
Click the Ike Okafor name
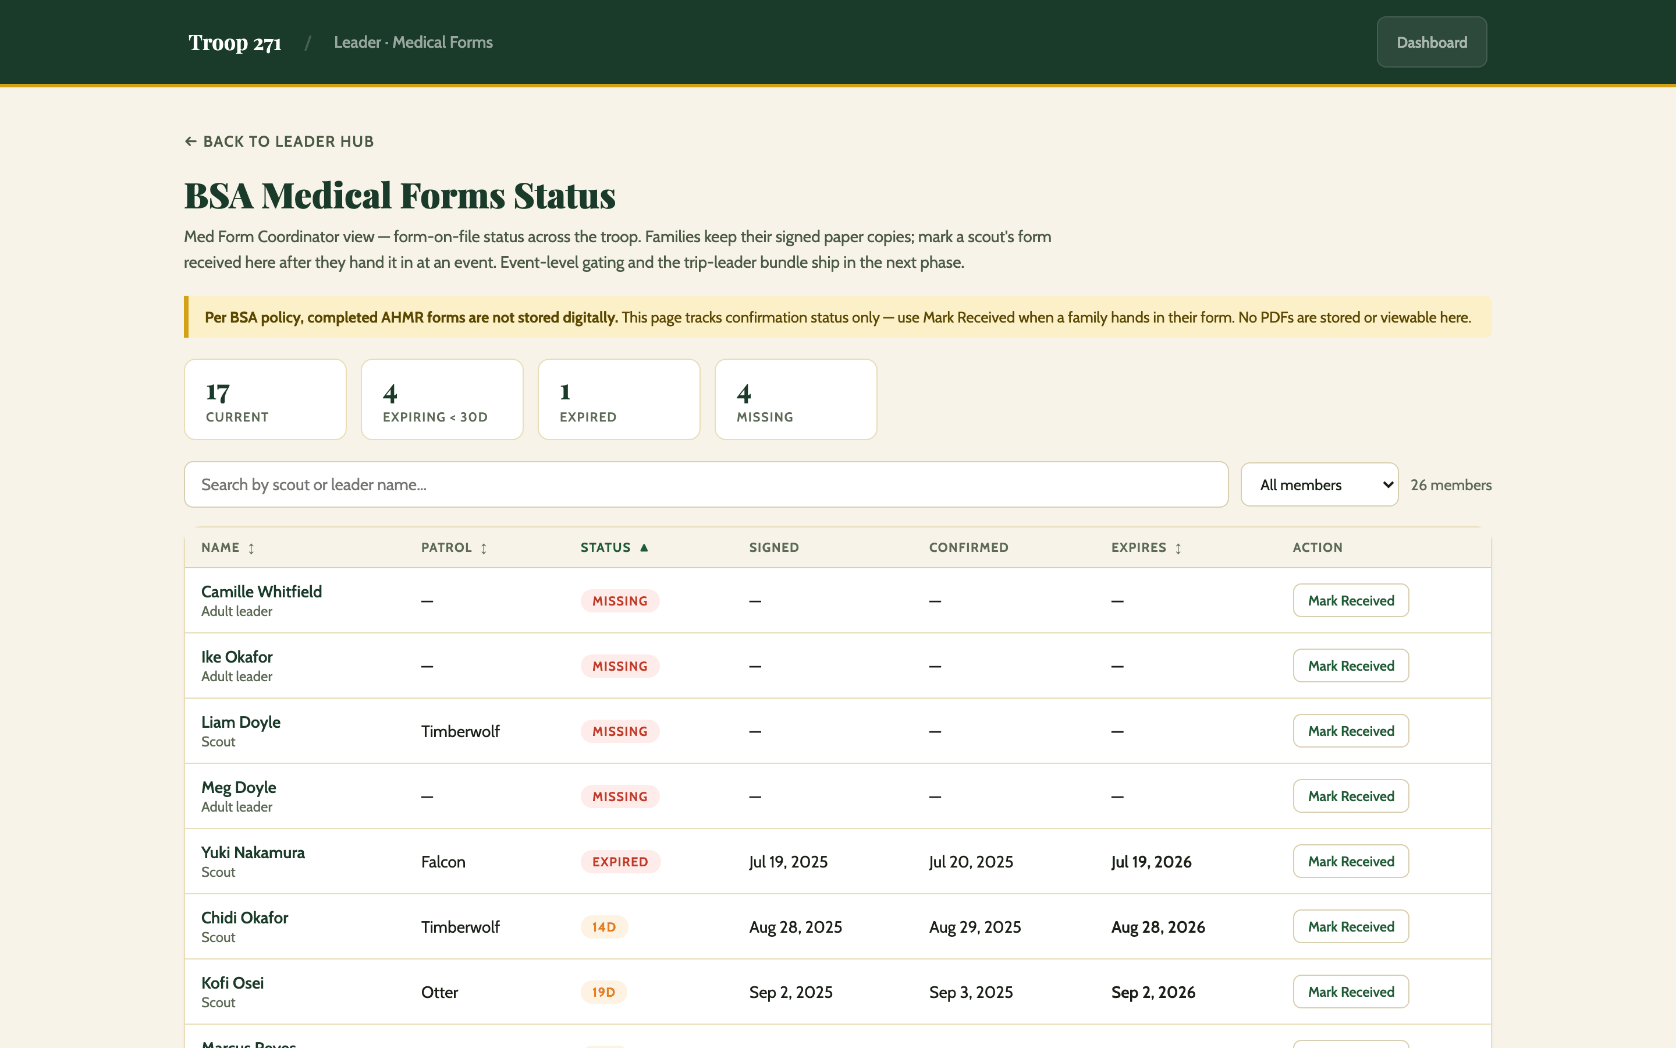[237, 656]
